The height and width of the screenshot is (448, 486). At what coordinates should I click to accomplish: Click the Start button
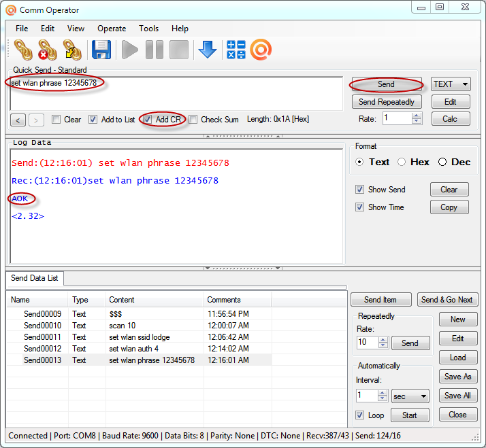(x=410, y=415)
